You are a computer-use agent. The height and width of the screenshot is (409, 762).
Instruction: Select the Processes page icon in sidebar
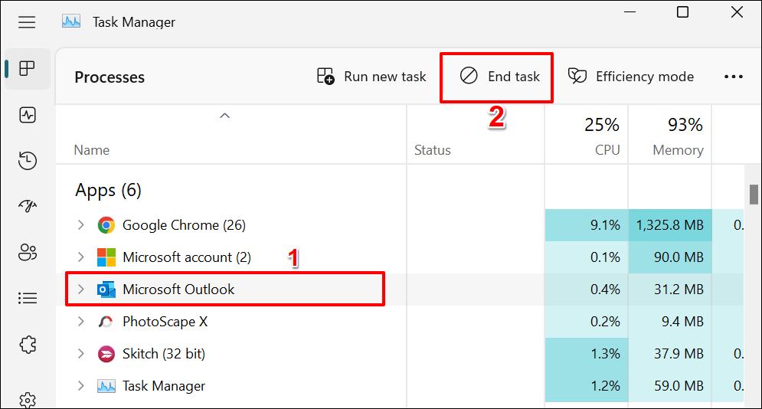click(28, 69)
